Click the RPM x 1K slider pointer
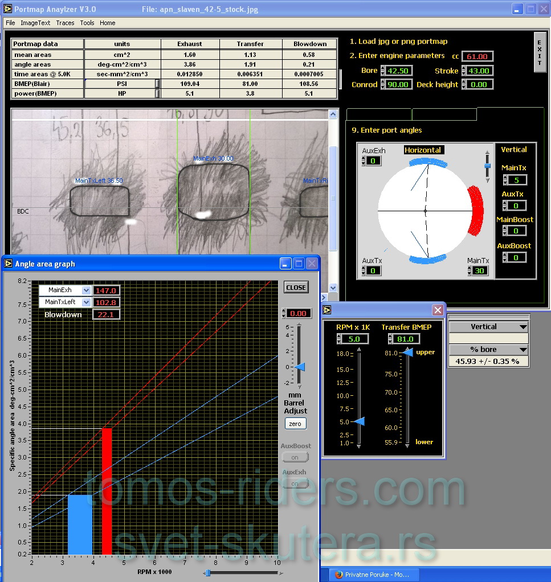This screenshot has height=582, width=551. tap(360, 421)
